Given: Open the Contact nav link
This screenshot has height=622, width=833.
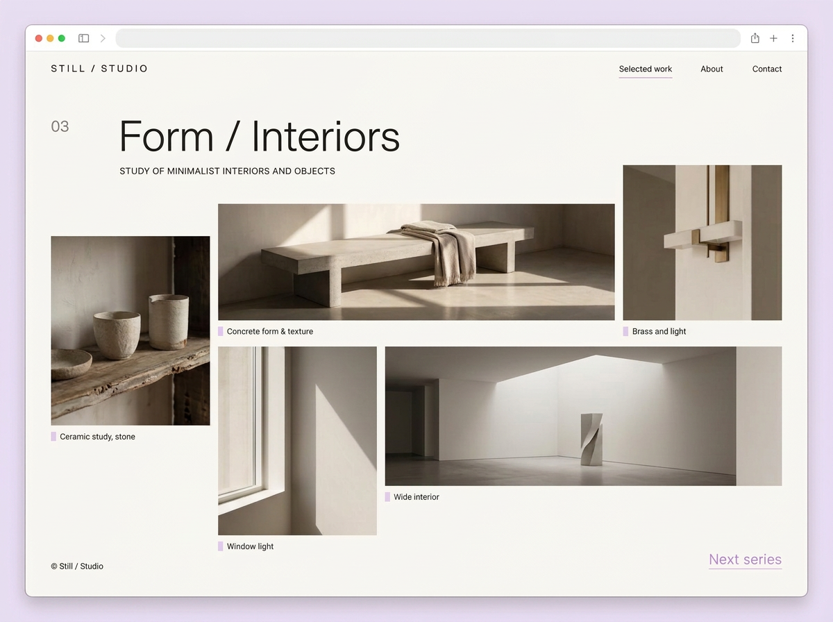Looking at the screenshot, I should (767, 69).
